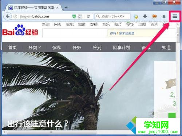Open 杂志 in the nav bar

(x=56, y=48)
